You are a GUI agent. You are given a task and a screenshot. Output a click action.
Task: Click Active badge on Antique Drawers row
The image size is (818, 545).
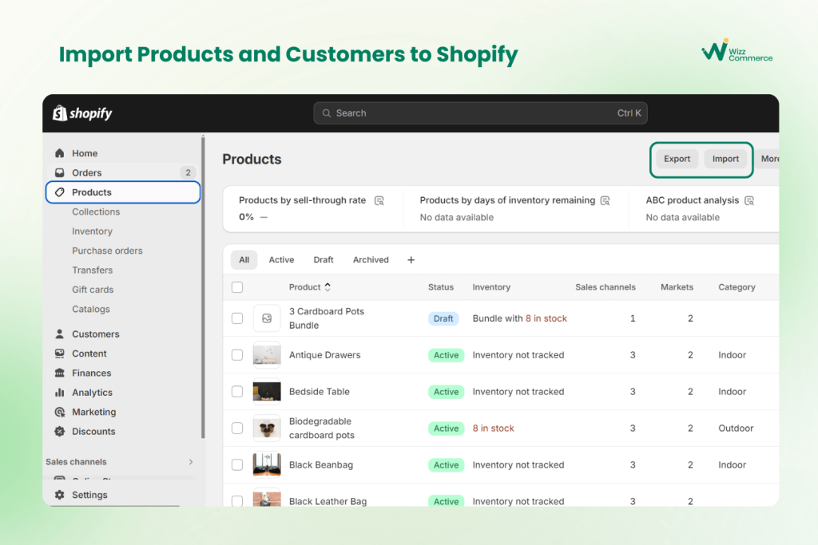(446, 355)
